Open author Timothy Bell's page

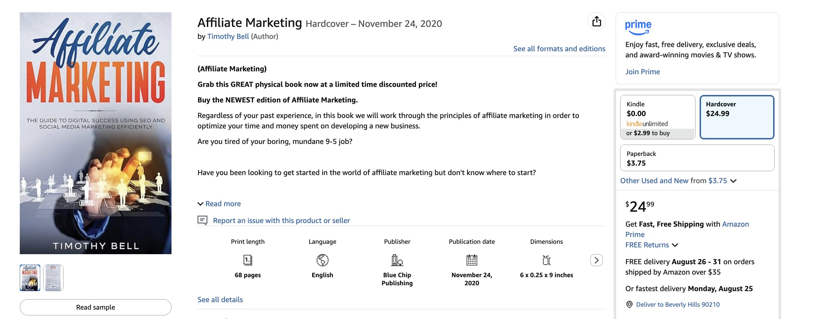(229, 37)
